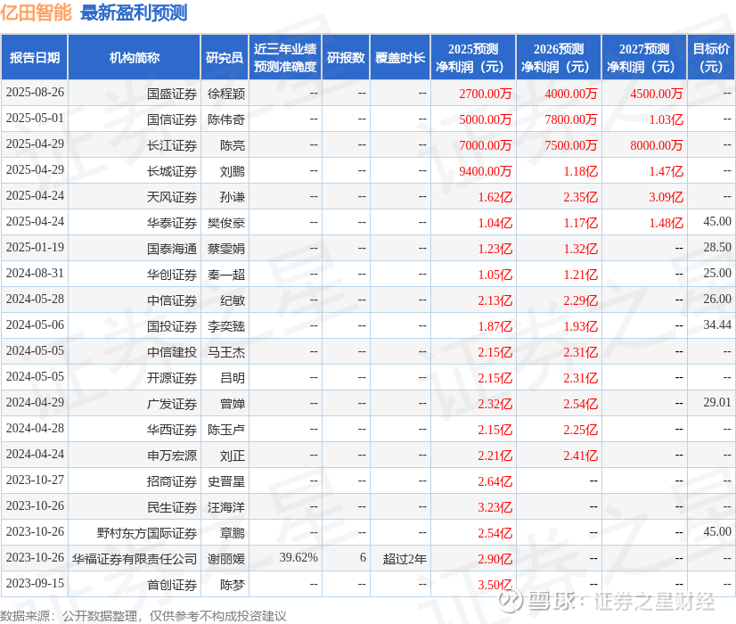This screenshot has height=624, width=736.
Task: Click the 近三年业绩预测准确度 column header
Action: pos(285,57)
